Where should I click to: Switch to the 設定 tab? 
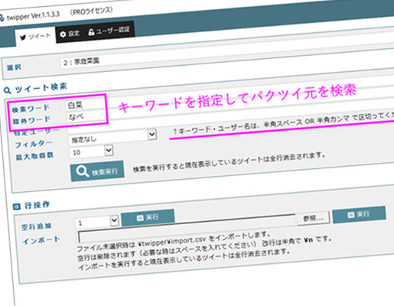coord(70,34)
